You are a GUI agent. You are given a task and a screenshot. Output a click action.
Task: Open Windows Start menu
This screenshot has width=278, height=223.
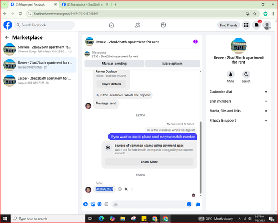tap(5, 219)
